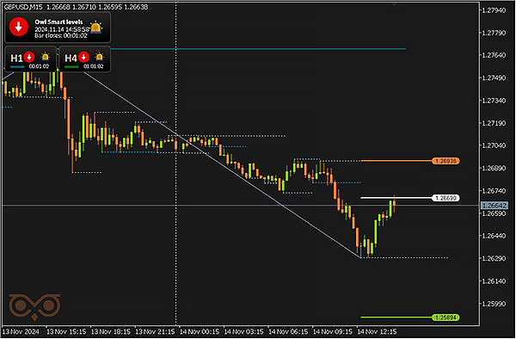Screen dimensions: 516x339
Task: Click the green 1.25894 level label
Action: pyautogui.click(x=445, y=317)
